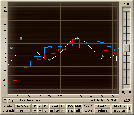
Task: Open the Monitor In & Out selector
Action: tap(23, 106)
